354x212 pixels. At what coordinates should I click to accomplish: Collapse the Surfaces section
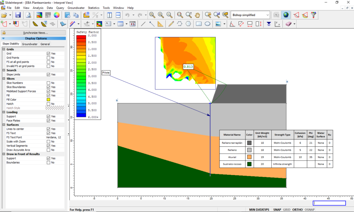pyautogui.click(x=4, y=125)
